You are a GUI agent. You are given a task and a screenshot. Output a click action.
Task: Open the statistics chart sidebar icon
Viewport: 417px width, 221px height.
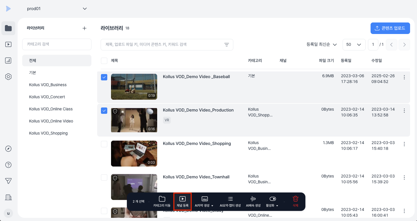pos(8,61)
